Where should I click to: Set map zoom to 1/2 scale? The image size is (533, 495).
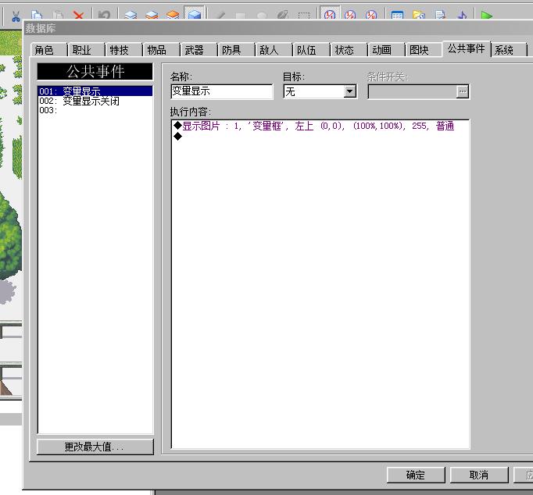tap(350, 16)
